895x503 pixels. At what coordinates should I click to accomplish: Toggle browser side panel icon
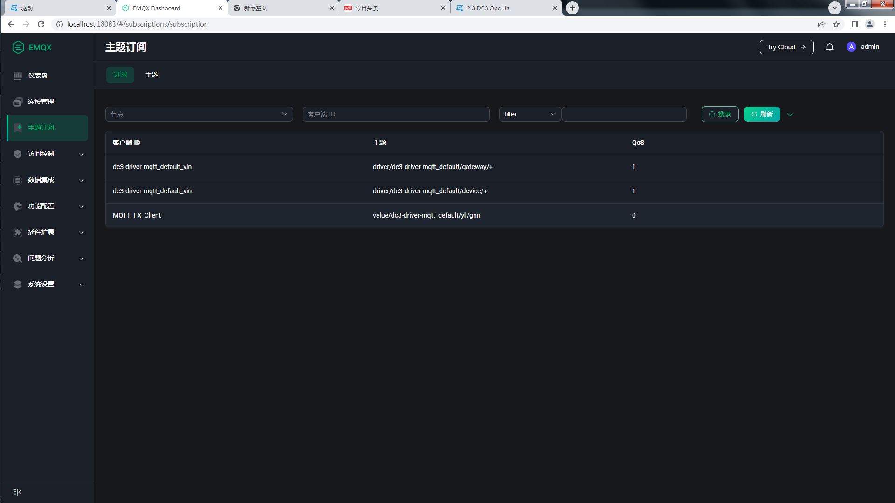pos(854,24)
